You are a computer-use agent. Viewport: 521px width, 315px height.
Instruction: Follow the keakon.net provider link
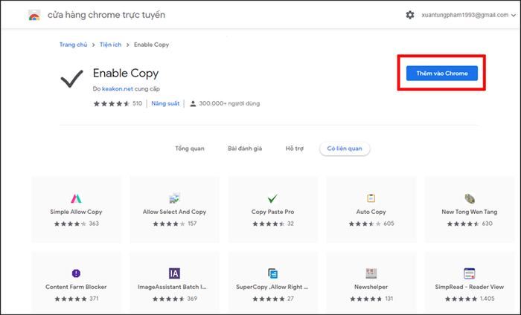point(118,89)
